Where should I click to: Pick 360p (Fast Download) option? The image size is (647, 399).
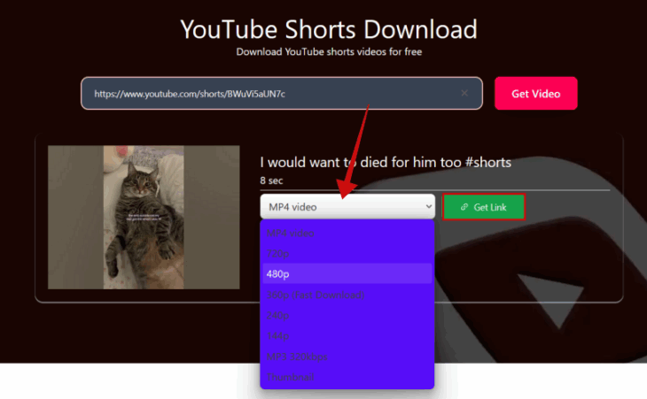347,295
